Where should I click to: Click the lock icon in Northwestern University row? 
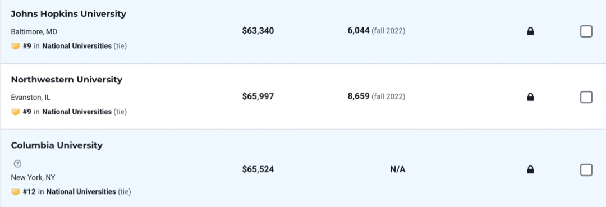(x=530, y=97)
